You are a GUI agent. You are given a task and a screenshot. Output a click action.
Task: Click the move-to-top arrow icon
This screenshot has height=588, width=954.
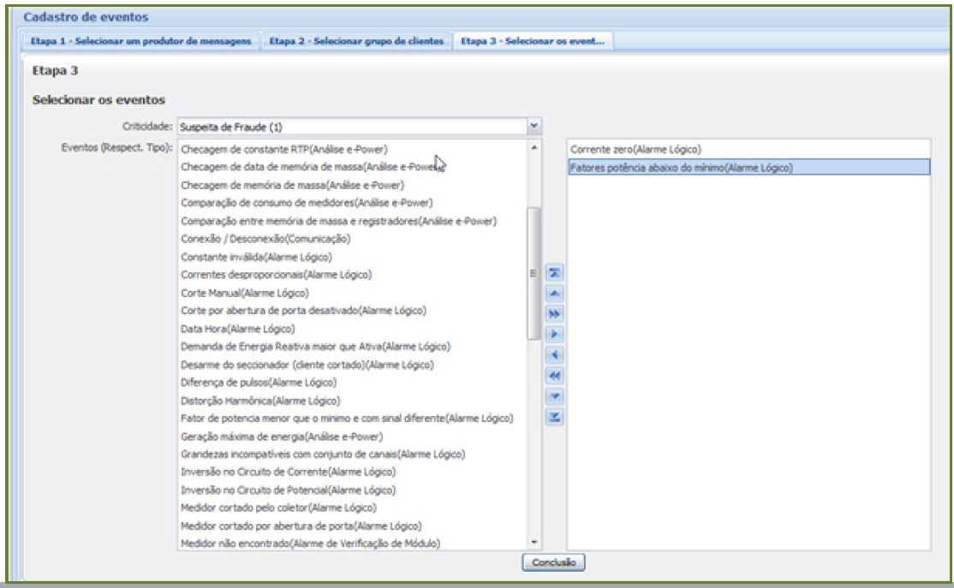point(554,272)
